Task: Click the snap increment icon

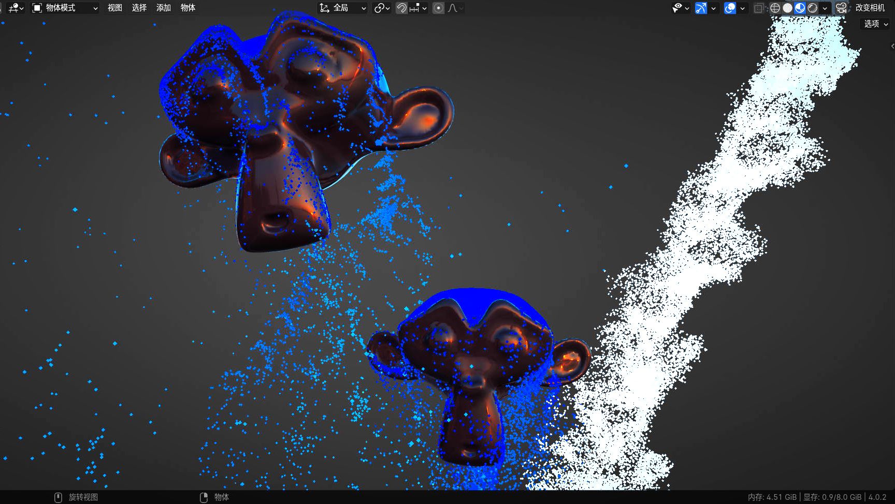Action: (414, 8)
